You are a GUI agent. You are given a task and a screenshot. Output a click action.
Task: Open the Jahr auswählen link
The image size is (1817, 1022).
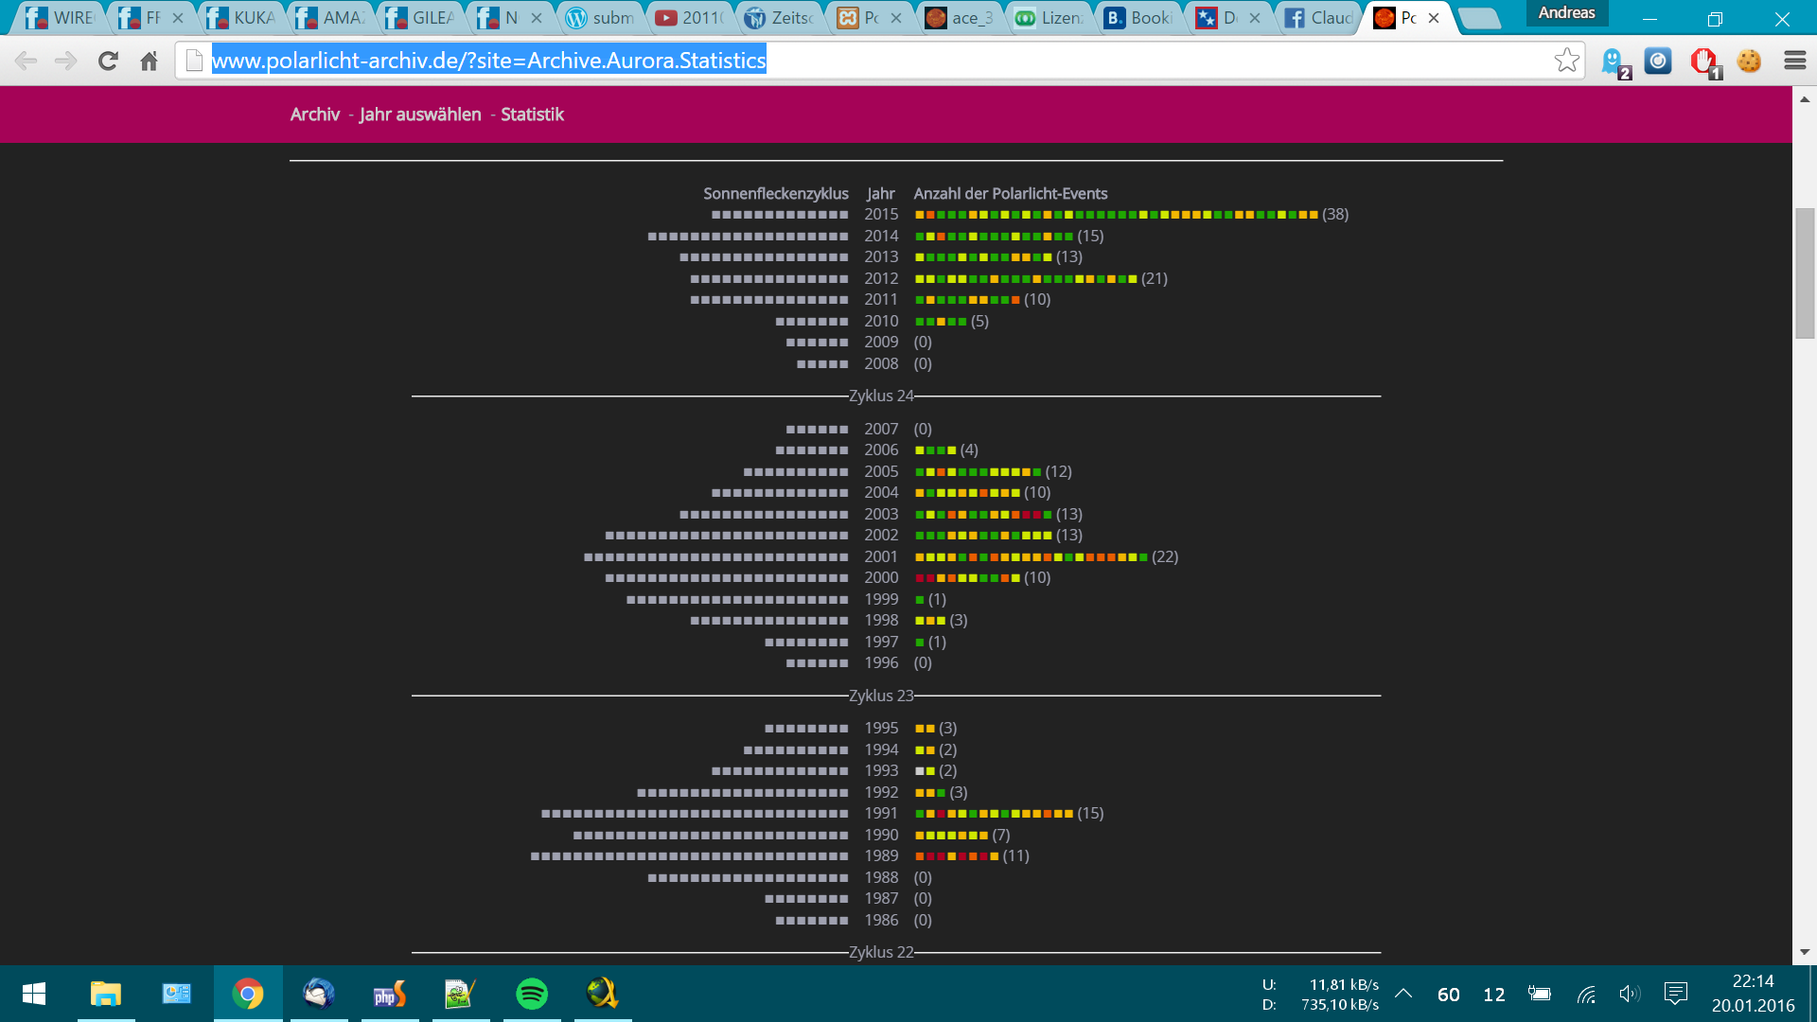pyautogui.click(x=420, y=115)
